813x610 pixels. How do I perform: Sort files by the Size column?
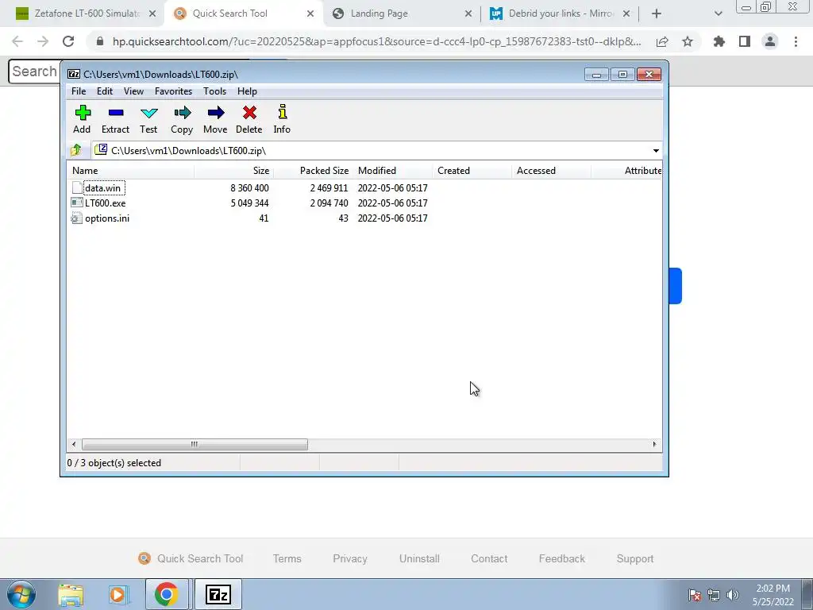[x=234, y=171]
